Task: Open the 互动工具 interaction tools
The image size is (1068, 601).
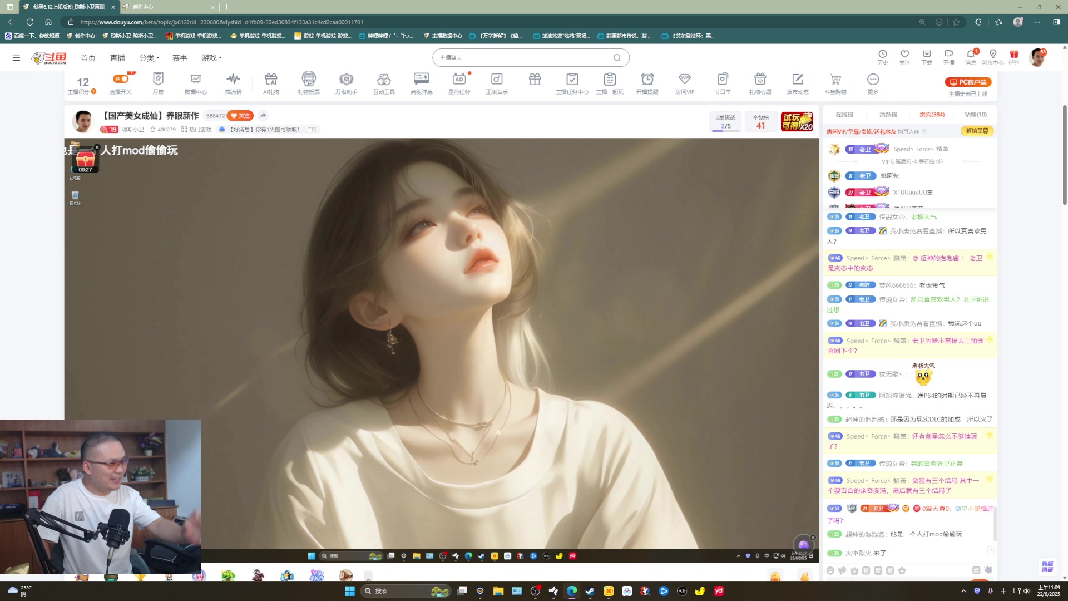Action: coord(384,83)
